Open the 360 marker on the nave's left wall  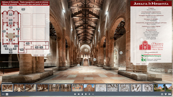click(x=4, y=31)
